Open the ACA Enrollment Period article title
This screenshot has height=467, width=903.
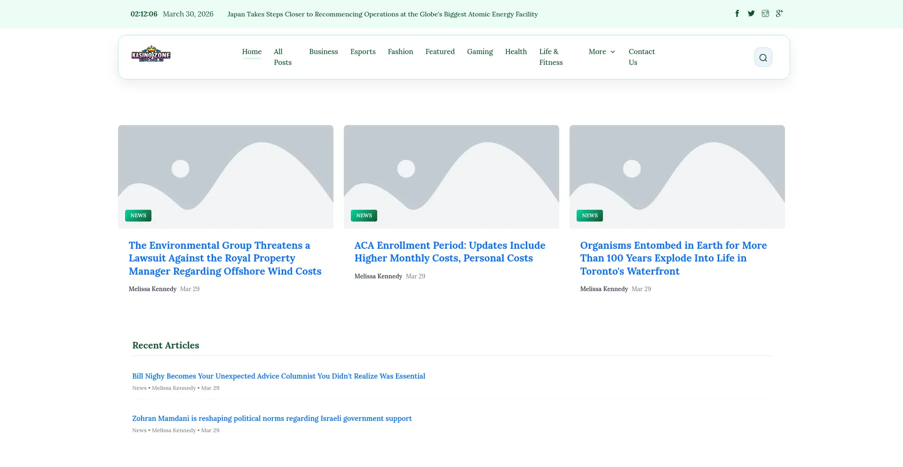(450, 252)
